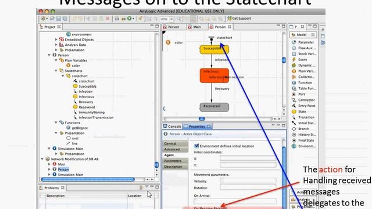Click the editor canvas horizontal scrollbar thumb
The image size is (372, 209).
pos(202,118)
